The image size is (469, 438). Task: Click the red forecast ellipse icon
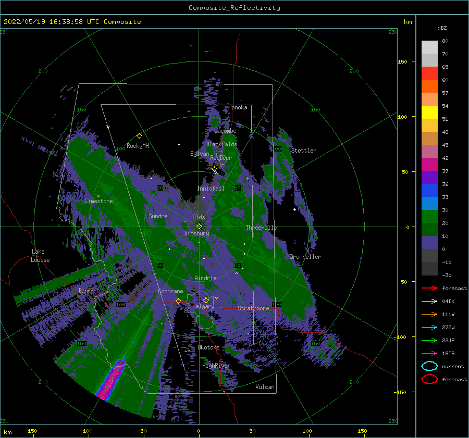(x=429, y=379)
